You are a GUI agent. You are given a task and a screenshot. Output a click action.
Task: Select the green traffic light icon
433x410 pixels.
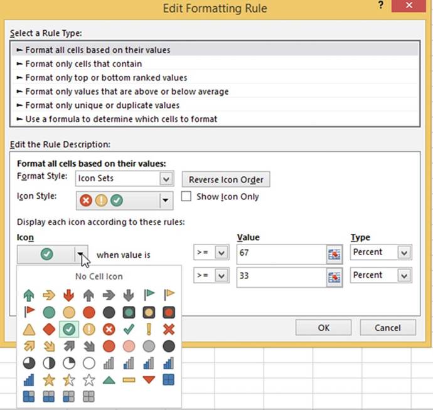pos(129,312)
